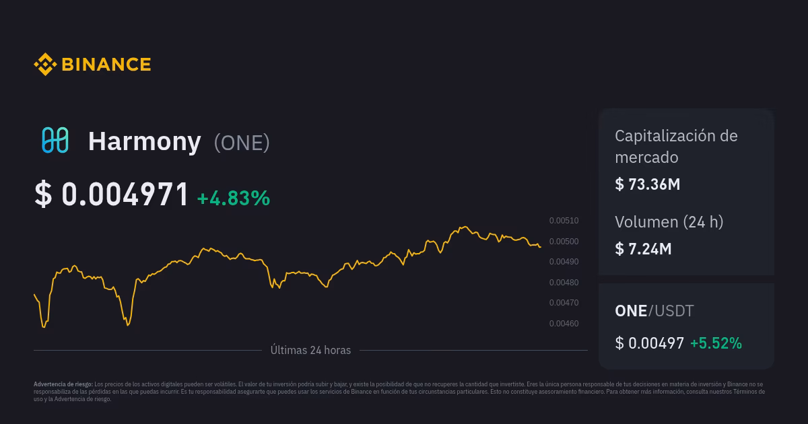Click the Volumen (24 h) label

pos(669,221)
